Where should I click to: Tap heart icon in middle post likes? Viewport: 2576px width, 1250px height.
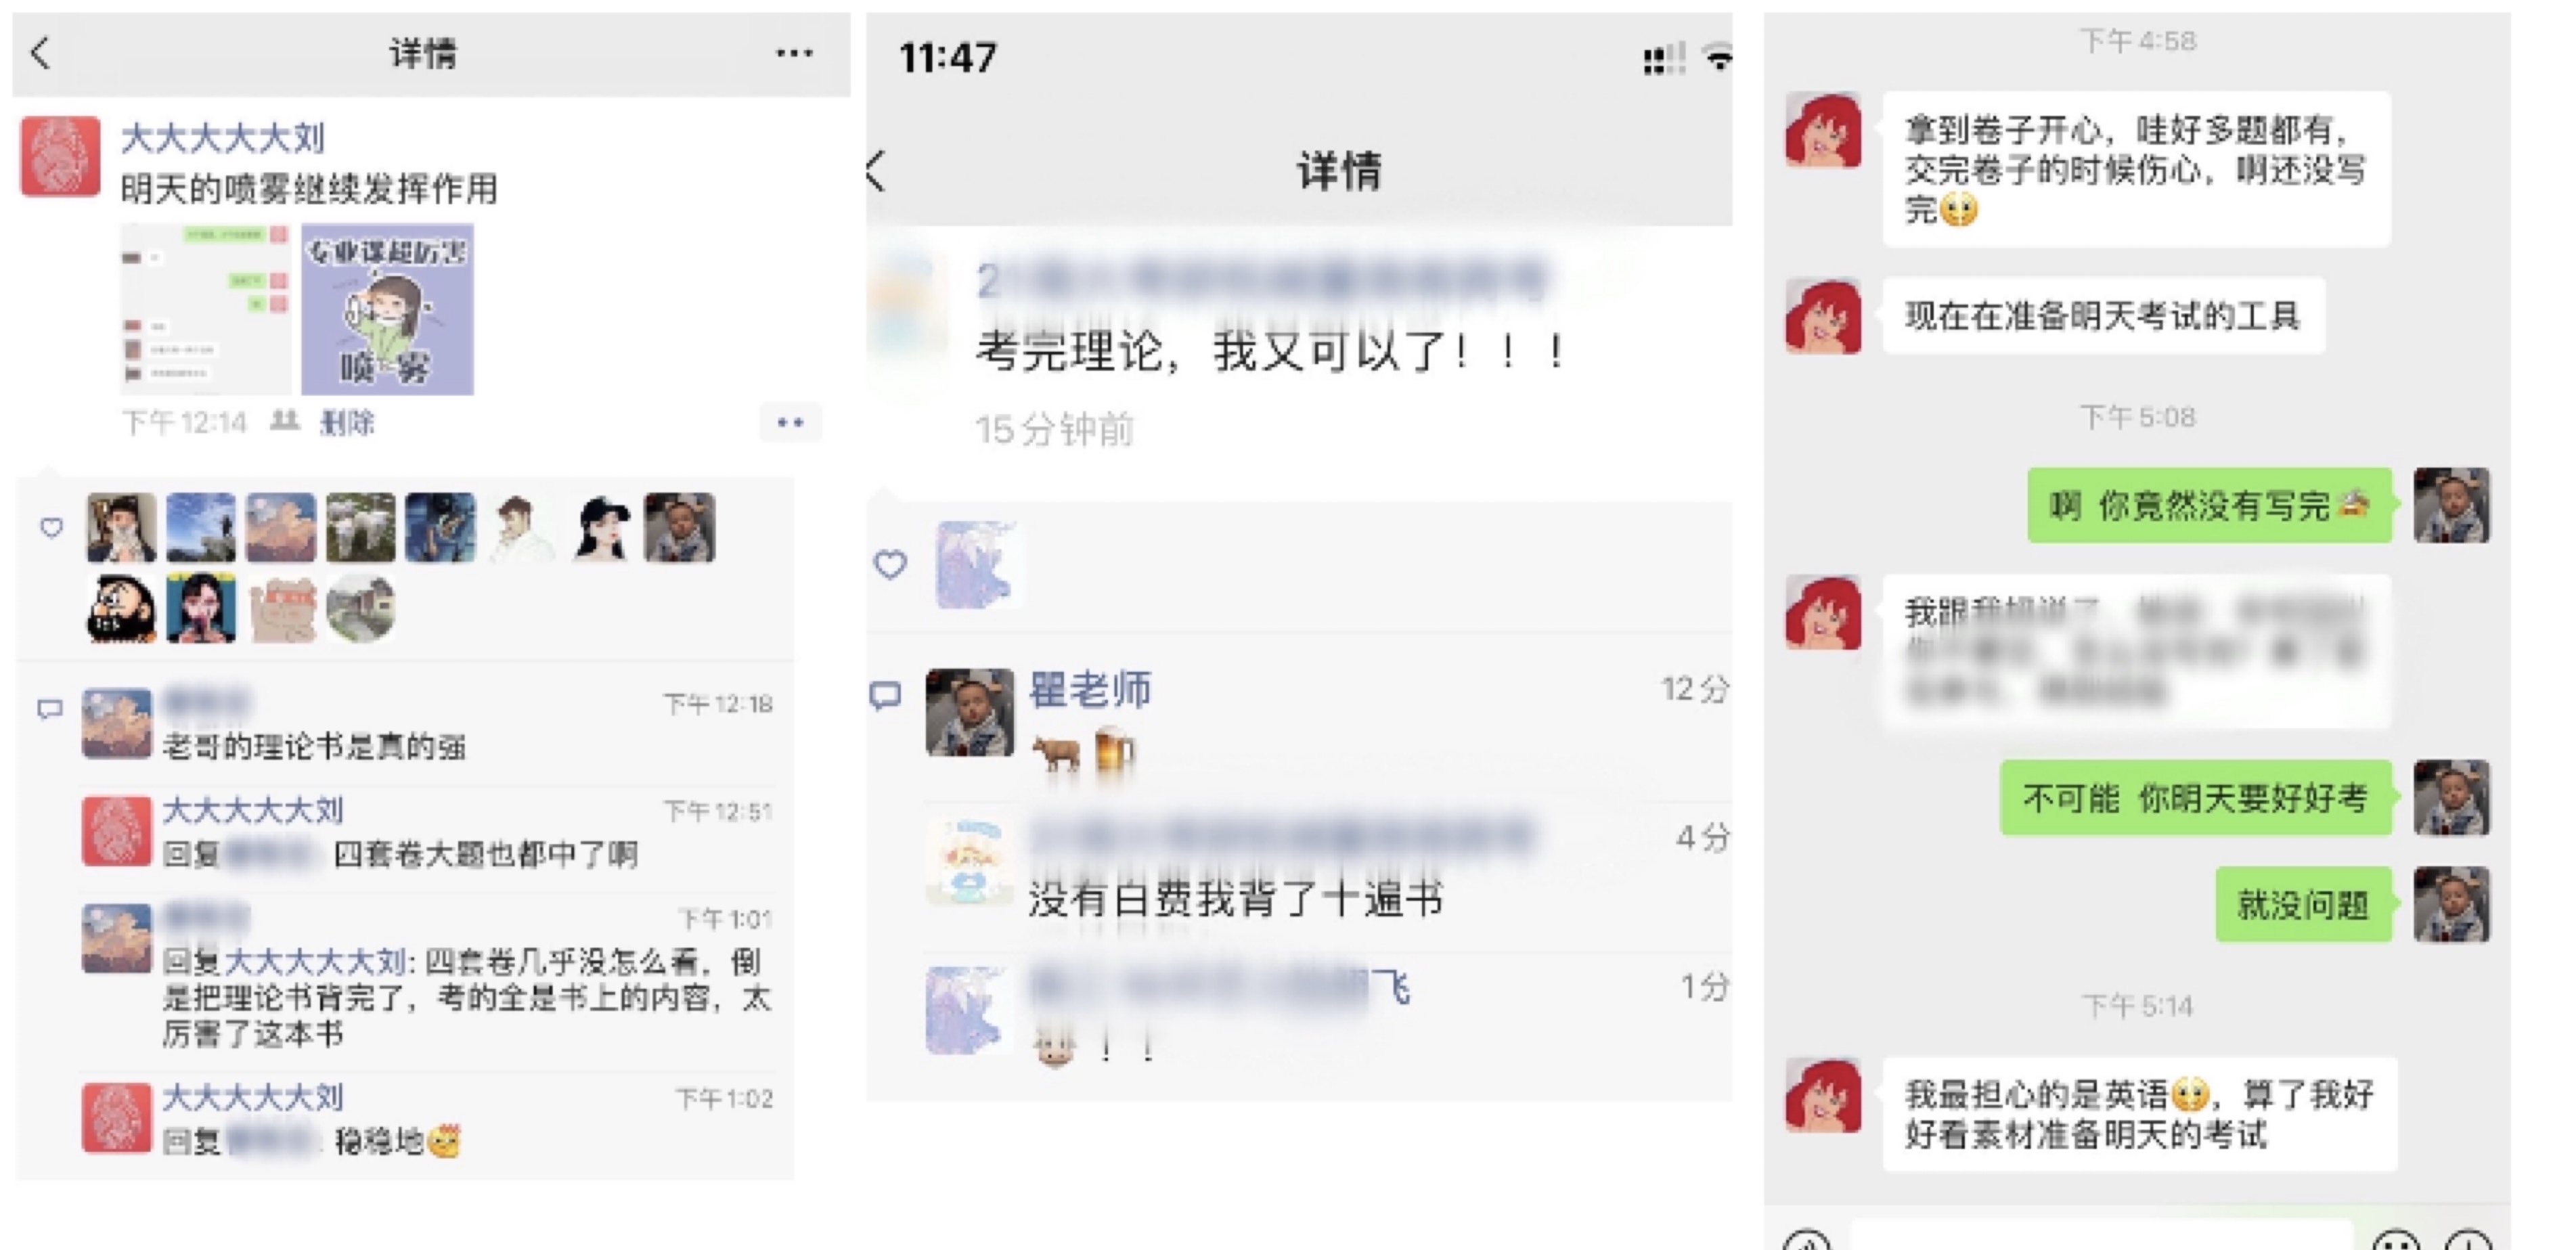[890, 564]
